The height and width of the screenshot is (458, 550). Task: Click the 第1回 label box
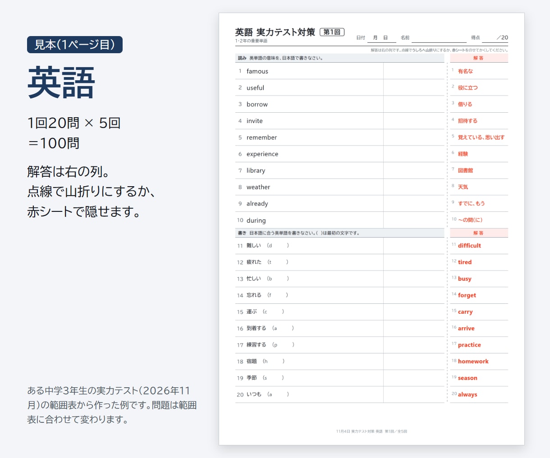[332, 32]
